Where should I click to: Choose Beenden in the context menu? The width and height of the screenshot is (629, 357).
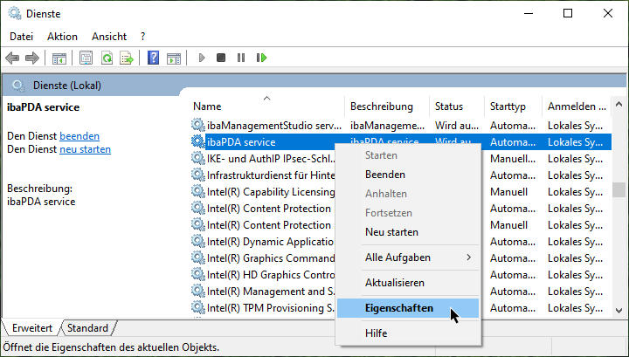[x=408, y=175]
